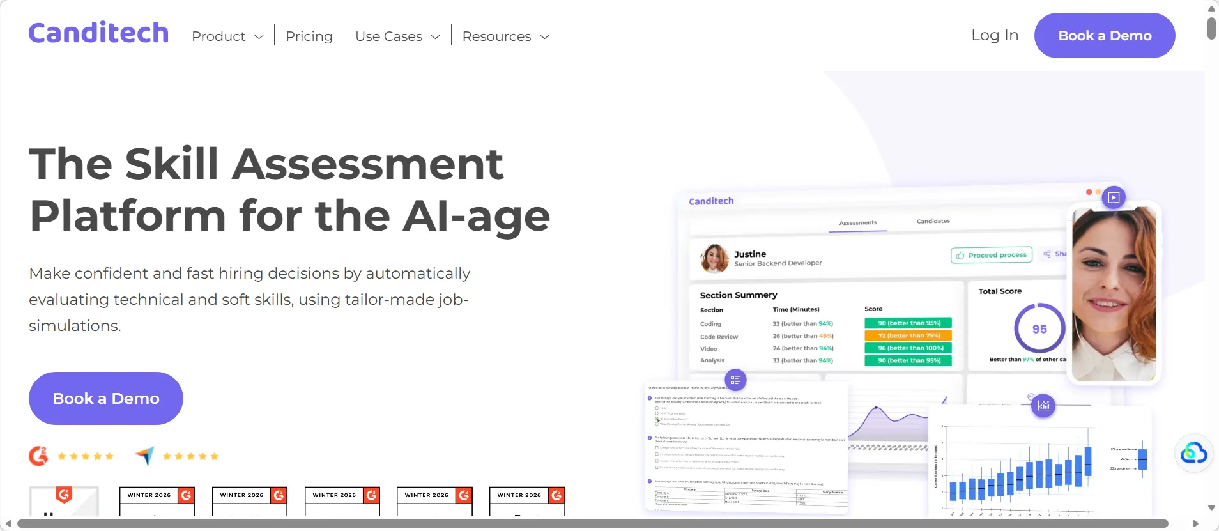Click the vertical scrollbar down arrow

point(1211,508)
